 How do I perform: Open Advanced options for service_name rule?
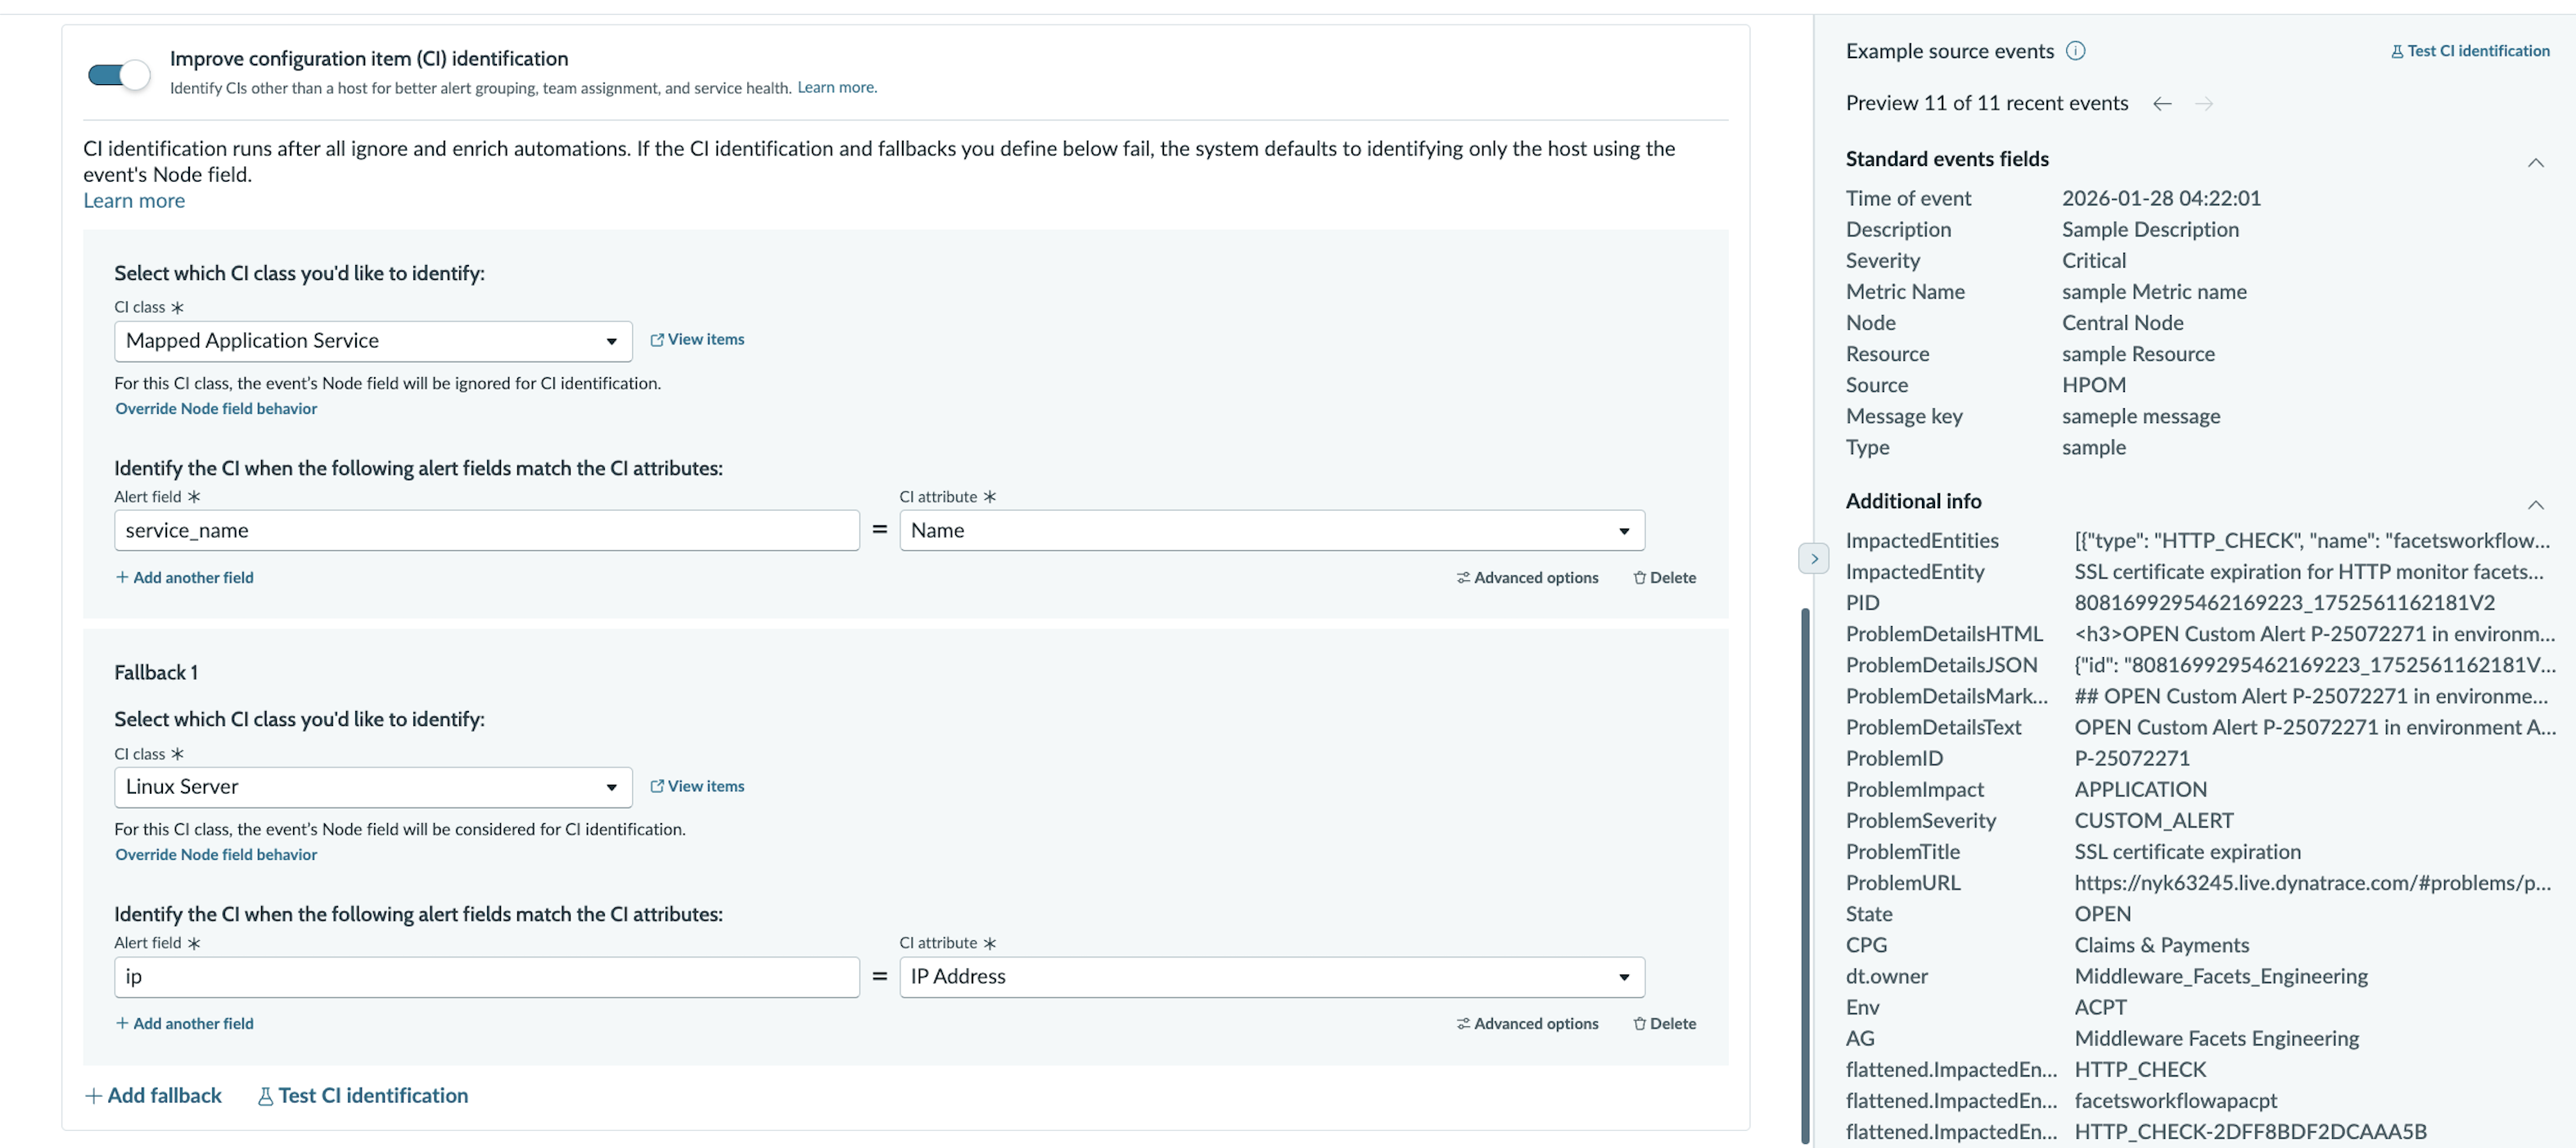[1527, 578]
